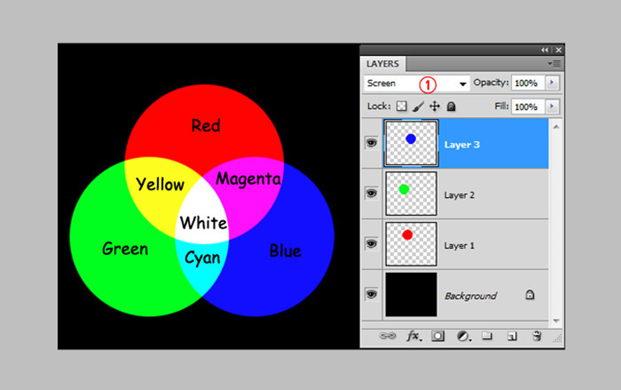Create a new layer

click(x=512, y=336)
